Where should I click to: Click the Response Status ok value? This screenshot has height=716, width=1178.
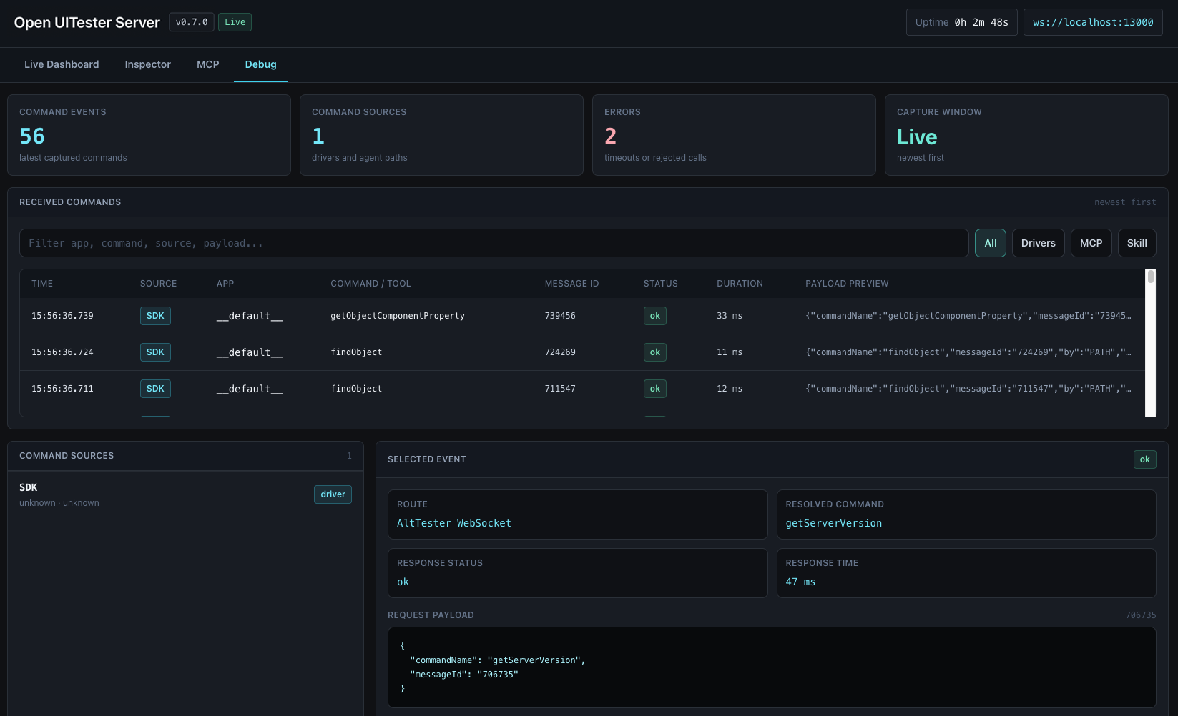click(x=403, y=582)
